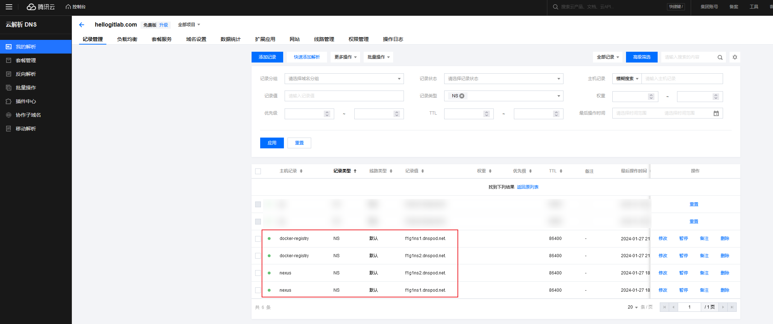Click 删除 for nexus f1g1ns1 row
Screen dimensions: 773x324
pos(725,290)
